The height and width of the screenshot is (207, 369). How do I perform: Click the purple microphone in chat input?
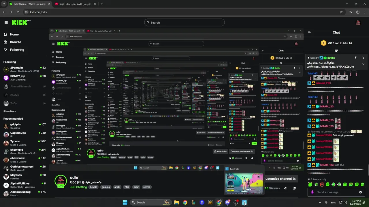pyautogui.click(x=312, y=192)
